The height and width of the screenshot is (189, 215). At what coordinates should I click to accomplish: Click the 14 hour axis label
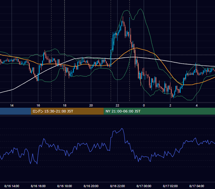click(x=12, y=106)
